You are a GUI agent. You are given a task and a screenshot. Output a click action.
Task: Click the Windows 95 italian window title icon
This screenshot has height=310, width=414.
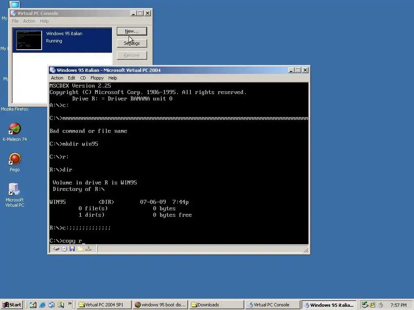tap(53, 70)
